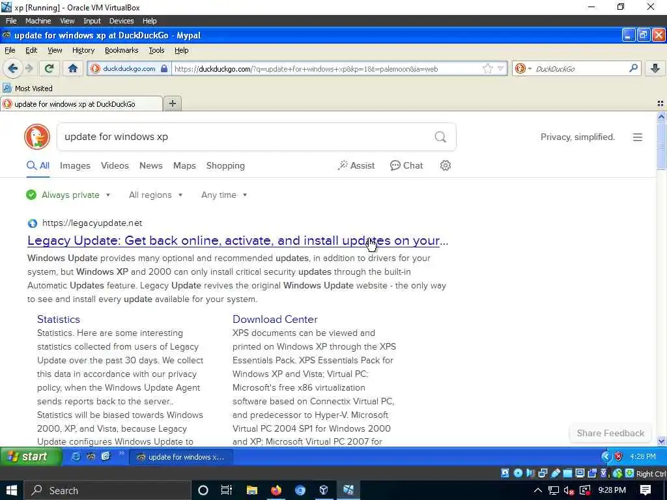Expand hidden XP tray icons arrow
The image size is (667, 500).
pos(606,456)
